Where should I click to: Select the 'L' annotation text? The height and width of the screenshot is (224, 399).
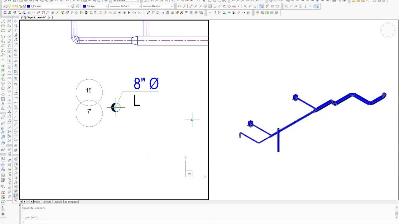click(137, 101)
